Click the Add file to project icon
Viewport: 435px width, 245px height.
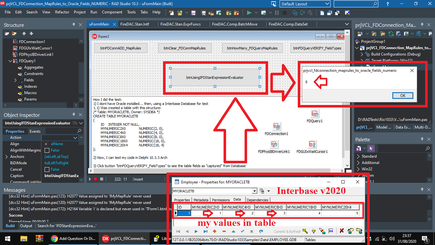click(x=229, y=13)
